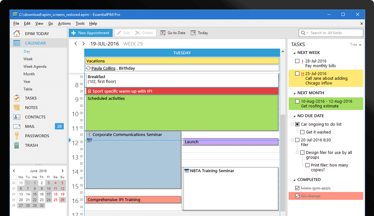Collapse the Car ongoing to do list tree
The height and width of the screenshot is (216, 374).
click(292, 124)
